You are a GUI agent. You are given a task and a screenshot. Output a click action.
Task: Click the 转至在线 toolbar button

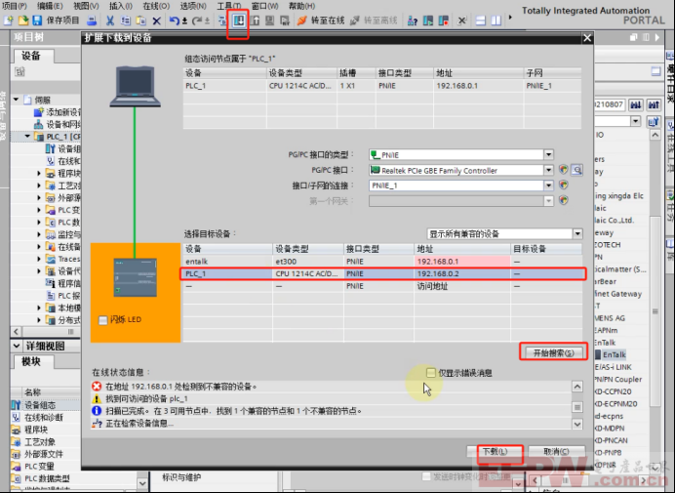[321, 21]
